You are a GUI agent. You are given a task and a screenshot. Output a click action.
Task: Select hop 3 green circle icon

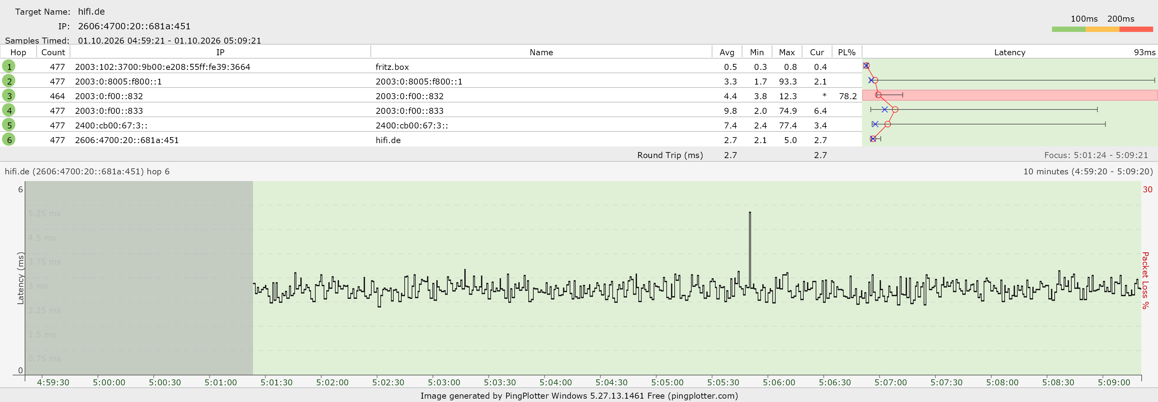(9, 96)
